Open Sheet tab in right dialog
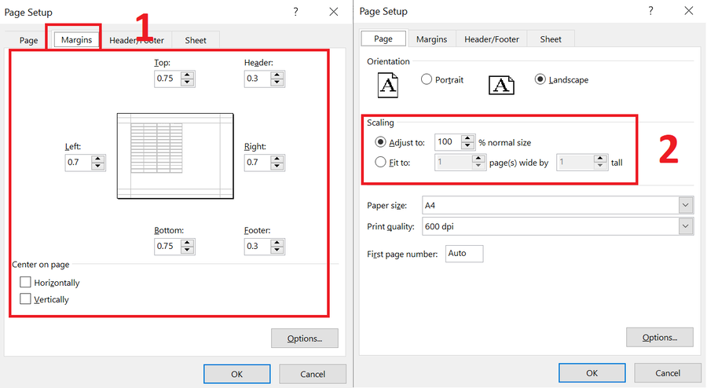This screenshot has width=707, height=388. (551, 39)
